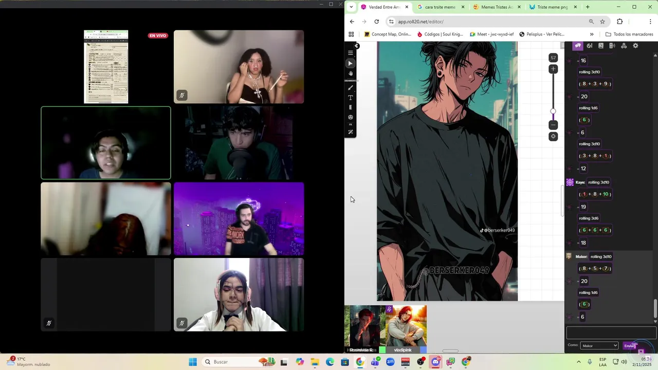Click the zoom percentage value 57
The width and height of the screenshot is (658, 370).
pyautogui.click(x=553, y=58)
